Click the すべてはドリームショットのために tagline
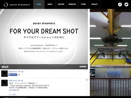Screen dimensions: 131x98 pos(44,37)
